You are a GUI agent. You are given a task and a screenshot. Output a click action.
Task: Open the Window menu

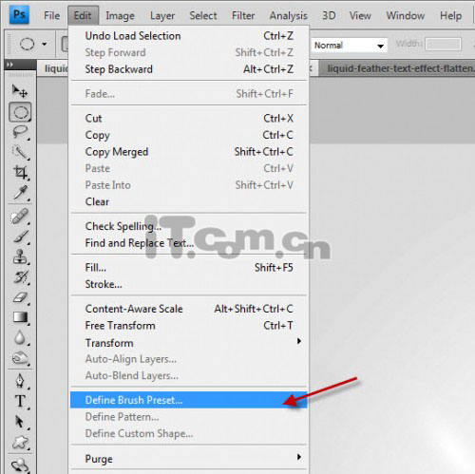pyautogui.click(x=406, y=15)
